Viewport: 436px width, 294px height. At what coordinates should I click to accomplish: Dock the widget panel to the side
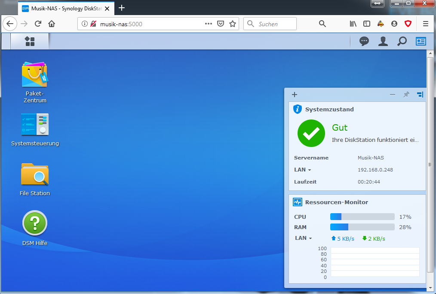[420, 95]
